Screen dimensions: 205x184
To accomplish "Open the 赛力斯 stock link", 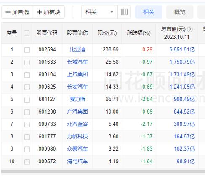I will pyautogui.click(x=77, y=99).
